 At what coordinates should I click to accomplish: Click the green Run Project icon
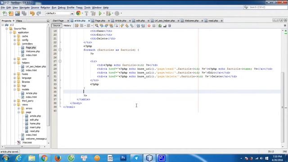tap(100, 13)
